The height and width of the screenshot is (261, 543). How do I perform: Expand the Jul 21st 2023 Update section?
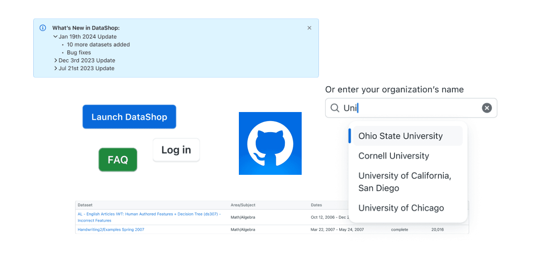point(55,68)
